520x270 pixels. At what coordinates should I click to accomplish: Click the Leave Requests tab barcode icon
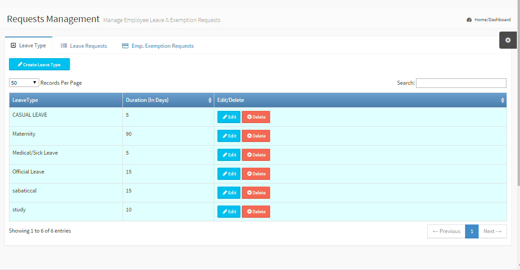click(64, 46)
